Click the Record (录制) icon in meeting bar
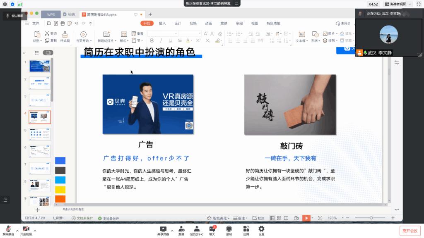Screen dimensions: 424x238 point(229,229)
